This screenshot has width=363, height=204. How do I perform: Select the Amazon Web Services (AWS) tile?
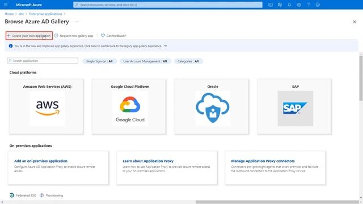click(47, 107)
